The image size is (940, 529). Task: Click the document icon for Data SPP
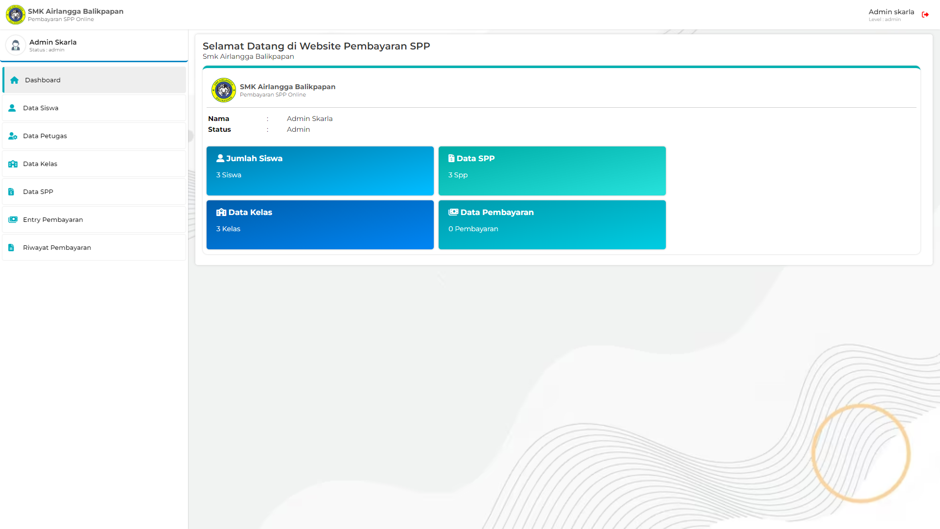pyautogui.click(x=11, y=192)
